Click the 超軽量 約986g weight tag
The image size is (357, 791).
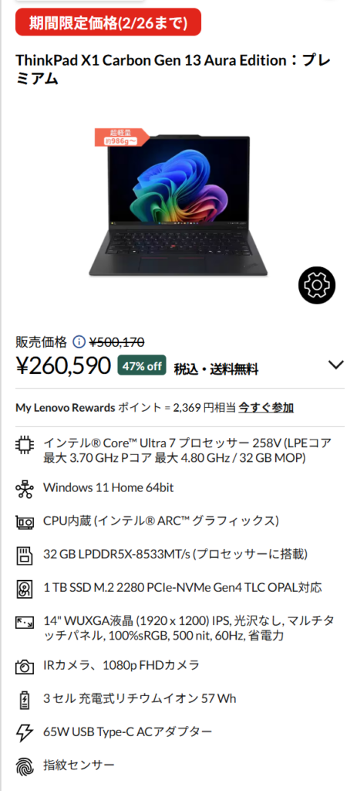(x=121, y=137)
